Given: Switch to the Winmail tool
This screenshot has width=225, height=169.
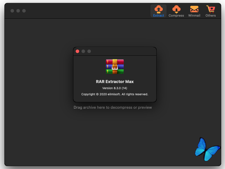Looking at the screenshot, I should click(x=194, y=11).
